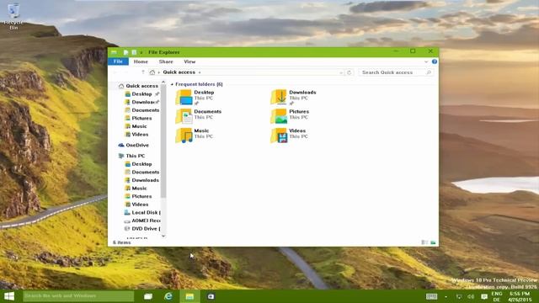This screenshot has width=539, height=303.
Task: Select AOMEI Recovery drive in sidebar
Action: pyautogui.click(x=142, y=221)
